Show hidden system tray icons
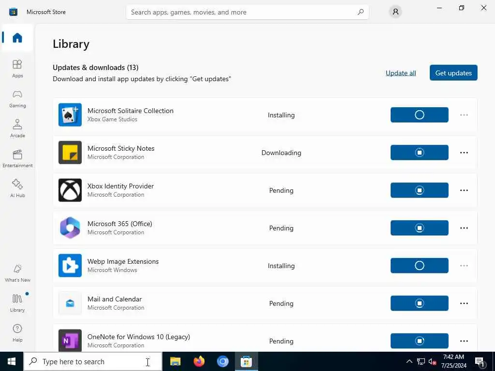 click(x=409, y=361)
